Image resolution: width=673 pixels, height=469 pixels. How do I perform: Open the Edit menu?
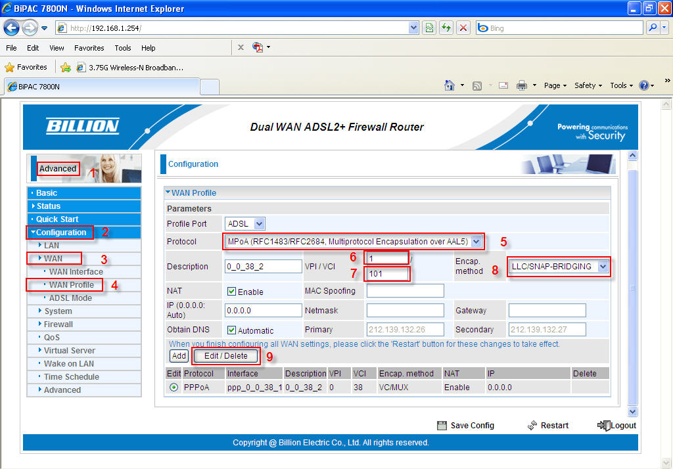coord(33,48)
